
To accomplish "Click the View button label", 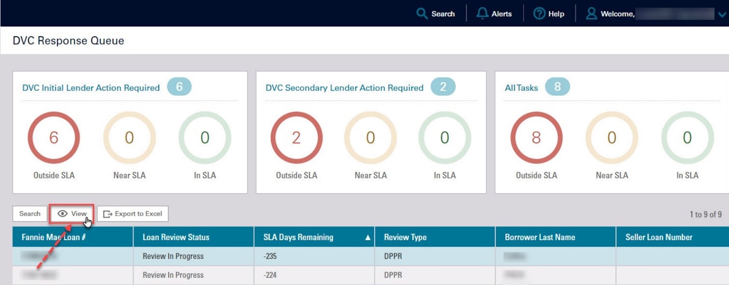I will point(79,214).
